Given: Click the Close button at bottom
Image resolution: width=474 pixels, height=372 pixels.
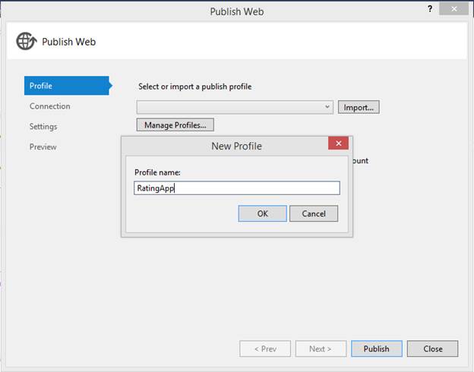Looking at the screenshot, I should pos(433,348).
